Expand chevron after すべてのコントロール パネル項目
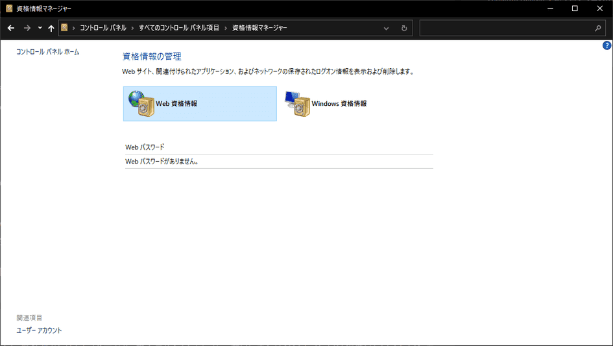 (x=226, y=28)
